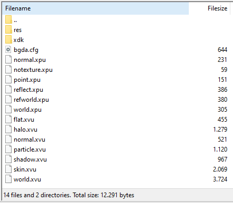This screenshot has width=233, height=203.
Task: Click the bgda.cfg gear file icon
Action: pos(8,50)
